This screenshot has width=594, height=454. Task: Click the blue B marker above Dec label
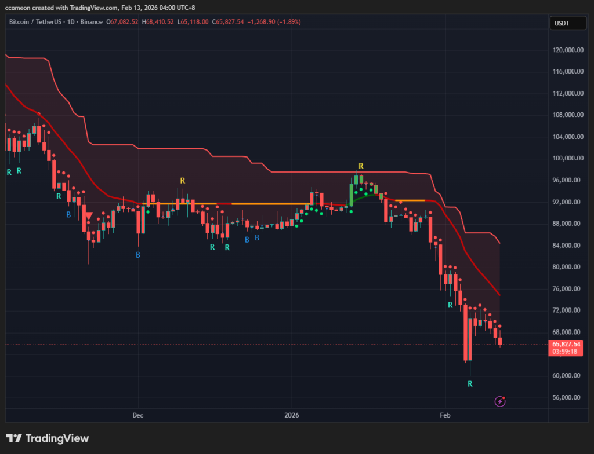click(138, 254)
